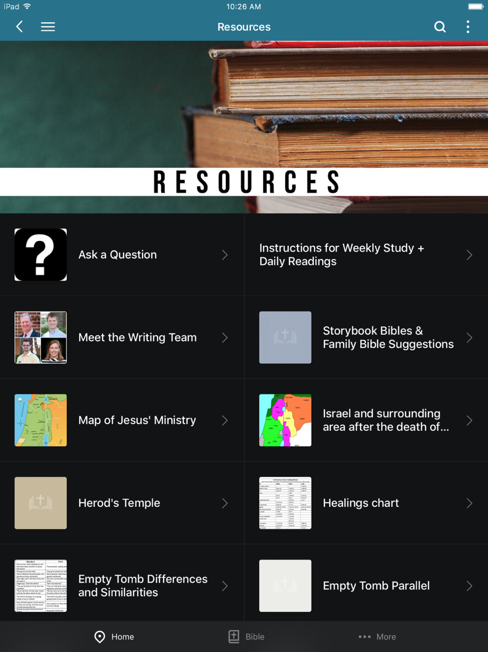Tap the search magnifier icon
This screenshot has width=488, height=652.
click(440, 26)
